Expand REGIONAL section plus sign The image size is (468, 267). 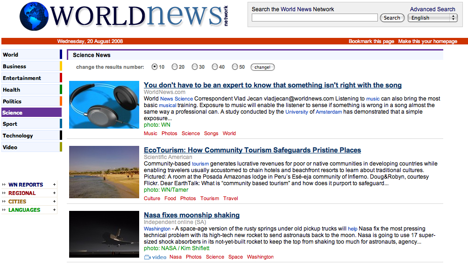pos(54,193)
